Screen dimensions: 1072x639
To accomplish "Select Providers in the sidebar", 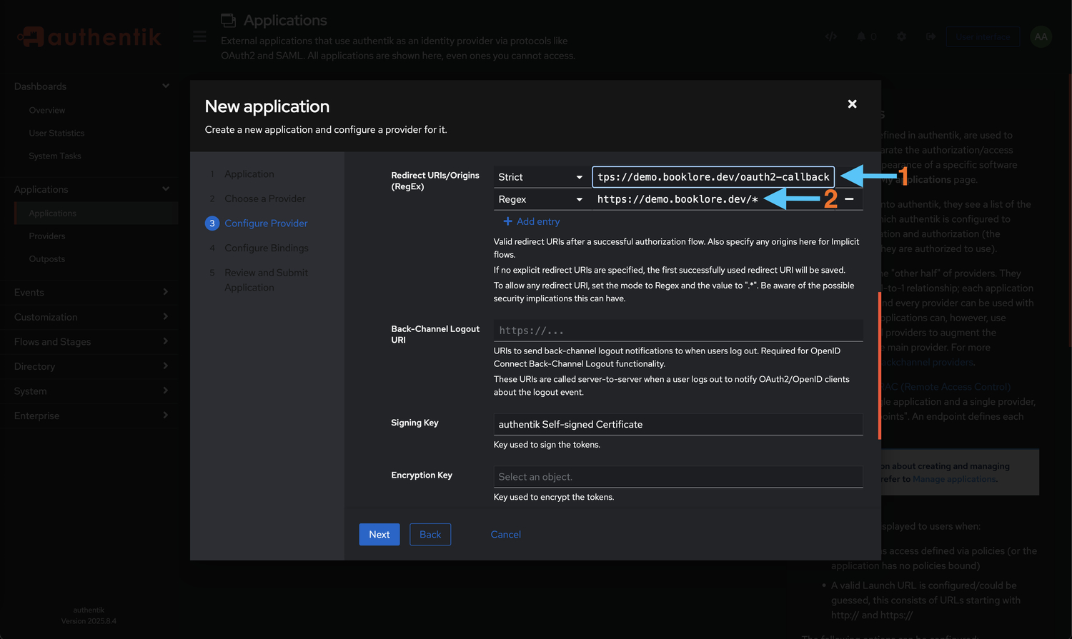I will 47,236.
